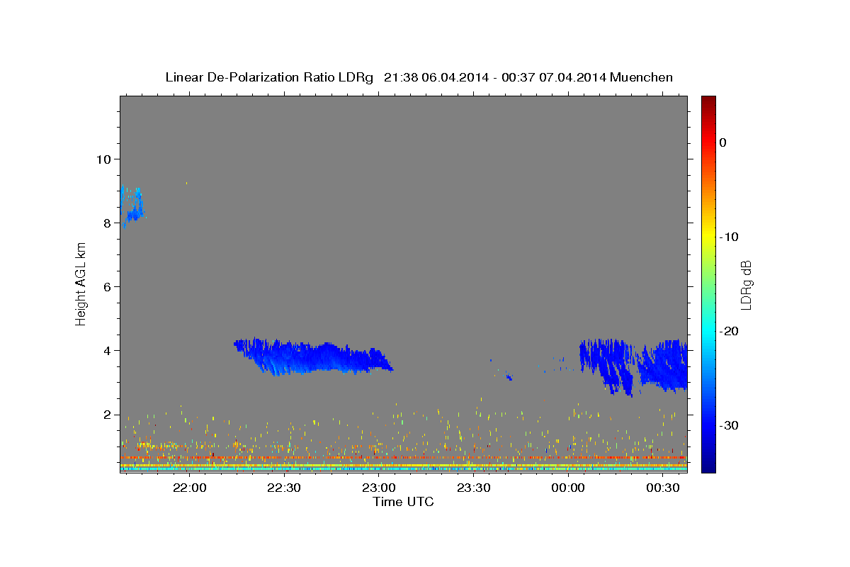The image size is (850, 567).
Task: Click the 22:00 time tick label
Action: point(190,488)
